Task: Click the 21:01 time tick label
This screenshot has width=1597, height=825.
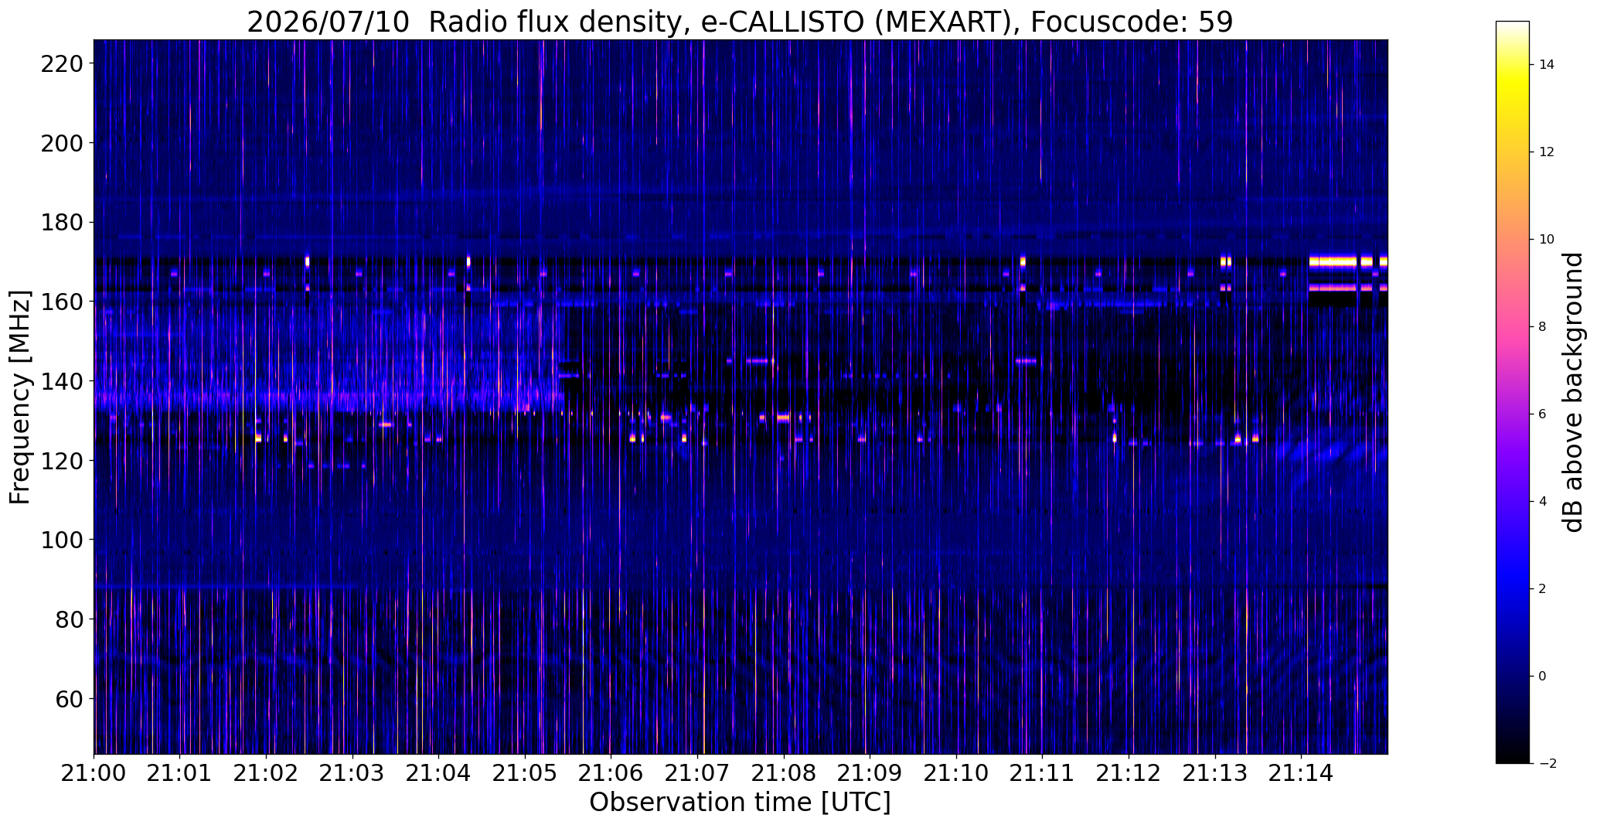Action: pos(180,773)
